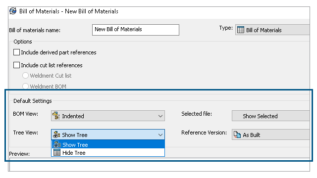
Task: Check Include cut list references
Action: click(x=16, y=65)
